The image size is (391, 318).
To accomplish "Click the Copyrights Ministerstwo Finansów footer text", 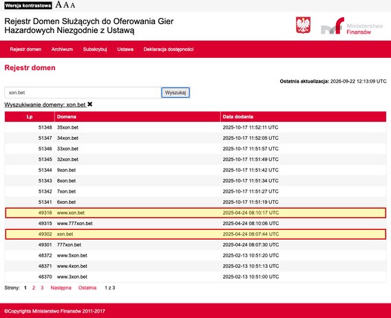I will [x=54, y=311].
